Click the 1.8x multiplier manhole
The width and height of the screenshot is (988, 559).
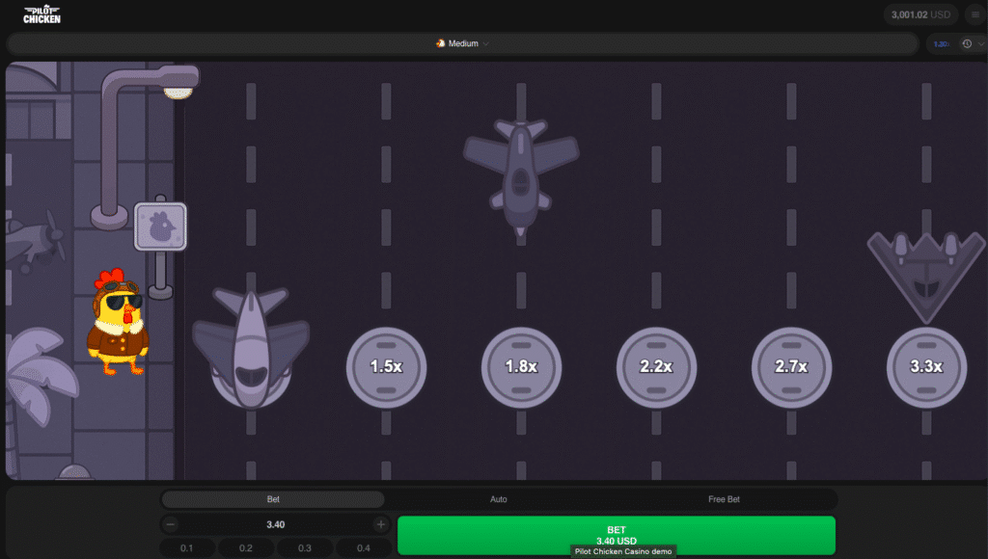520,366
